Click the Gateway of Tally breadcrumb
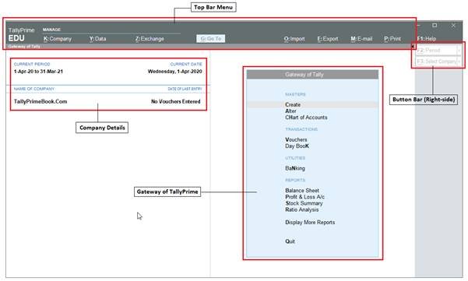Viewport: 468px width, 281px height. click(24, 47)
